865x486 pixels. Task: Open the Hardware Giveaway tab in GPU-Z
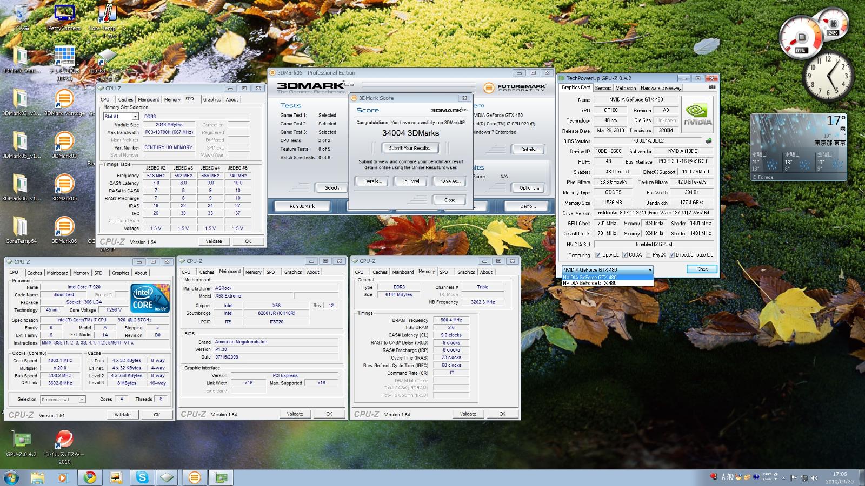click(x=661, y=88)
